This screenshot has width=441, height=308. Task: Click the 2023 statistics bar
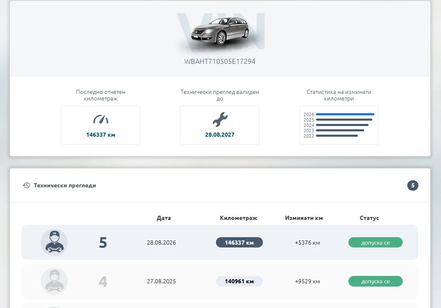(340, 131)
